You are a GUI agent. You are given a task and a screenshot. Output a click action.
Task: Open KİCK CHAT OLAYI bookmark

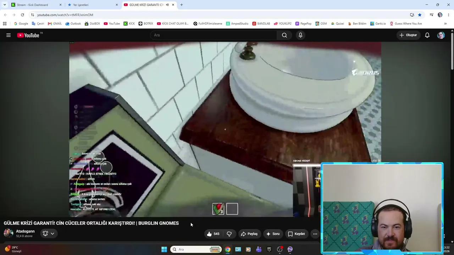[173, 24]
